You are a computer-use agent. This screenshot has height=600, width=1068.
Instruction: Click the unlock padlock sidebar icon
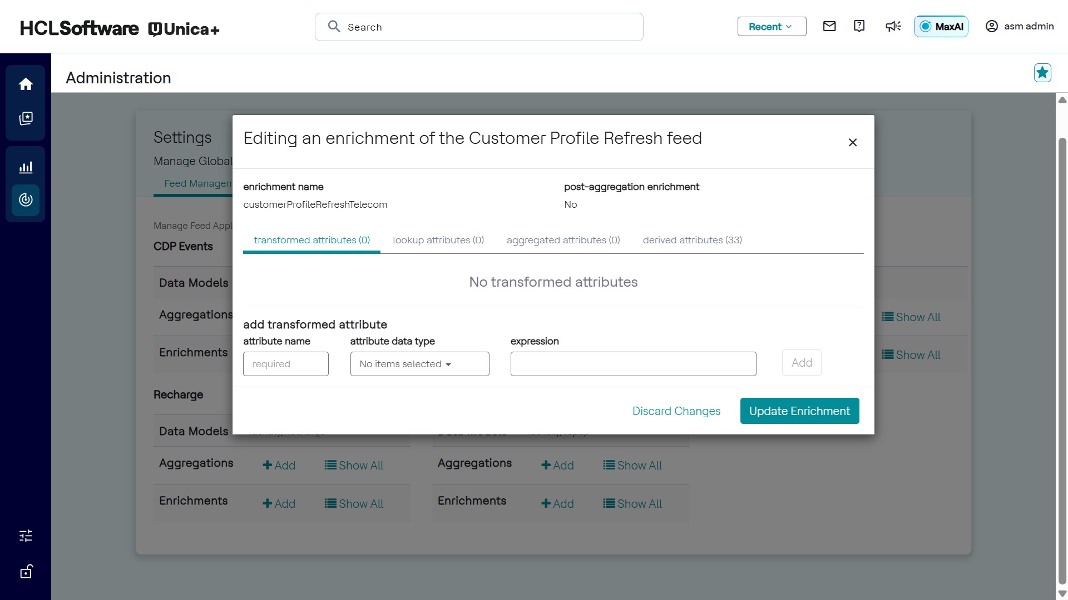[26, 571]
